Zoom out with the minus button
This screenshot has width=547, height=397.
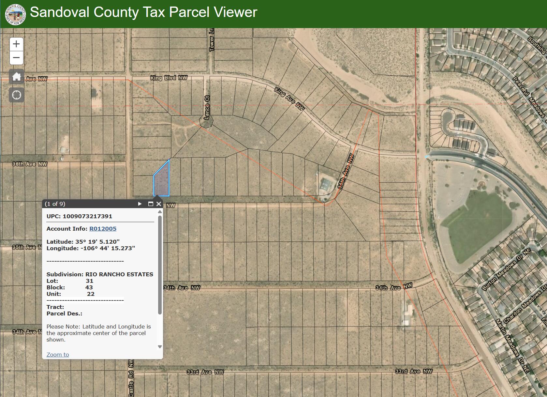tap(16, 58)
